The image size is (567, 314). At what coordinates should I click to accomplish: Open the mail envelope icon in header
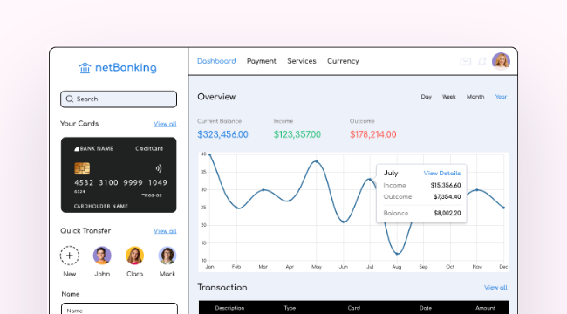pyautogui.click(x=466, y=62)
